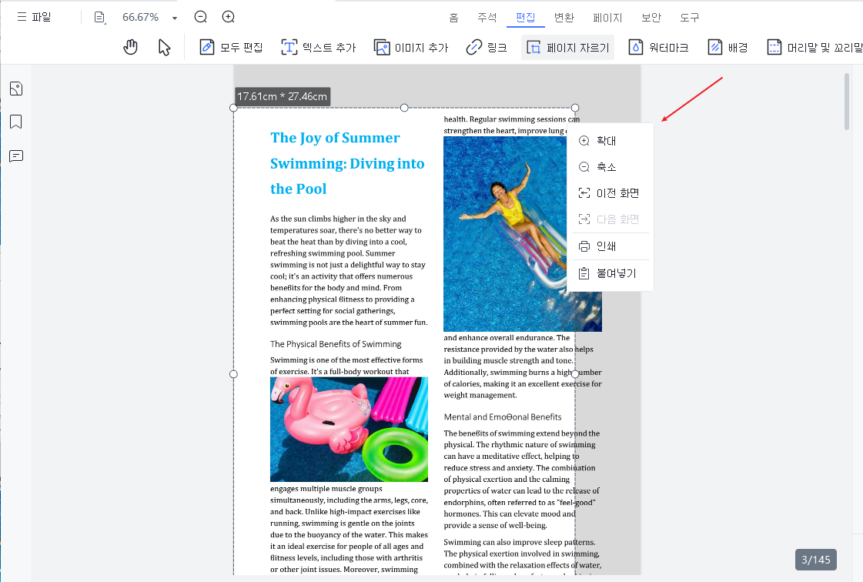Click the 모두 편집 (Edit All) button
This screenshot has height=582, width=863.
231,47
